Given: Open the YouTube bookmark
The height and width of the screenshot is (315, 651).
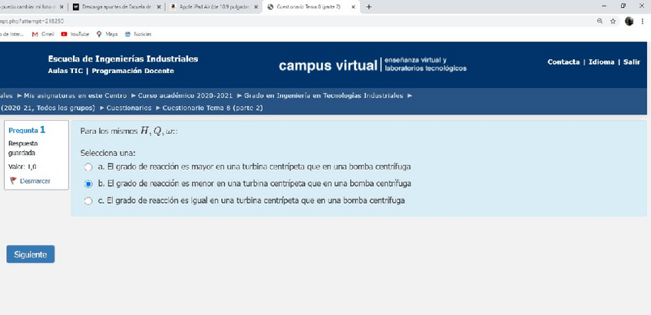Looking at the screenshot, I should 75,34.
